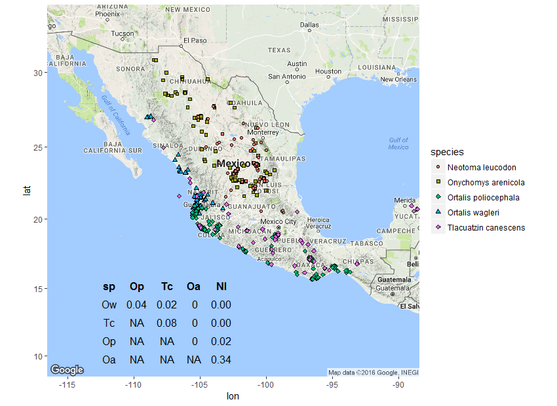The width and height of the screenshot is (557, 406).
Task: Select the 'Tlacuatzin canescens' legend label
Action: (486, 227)
